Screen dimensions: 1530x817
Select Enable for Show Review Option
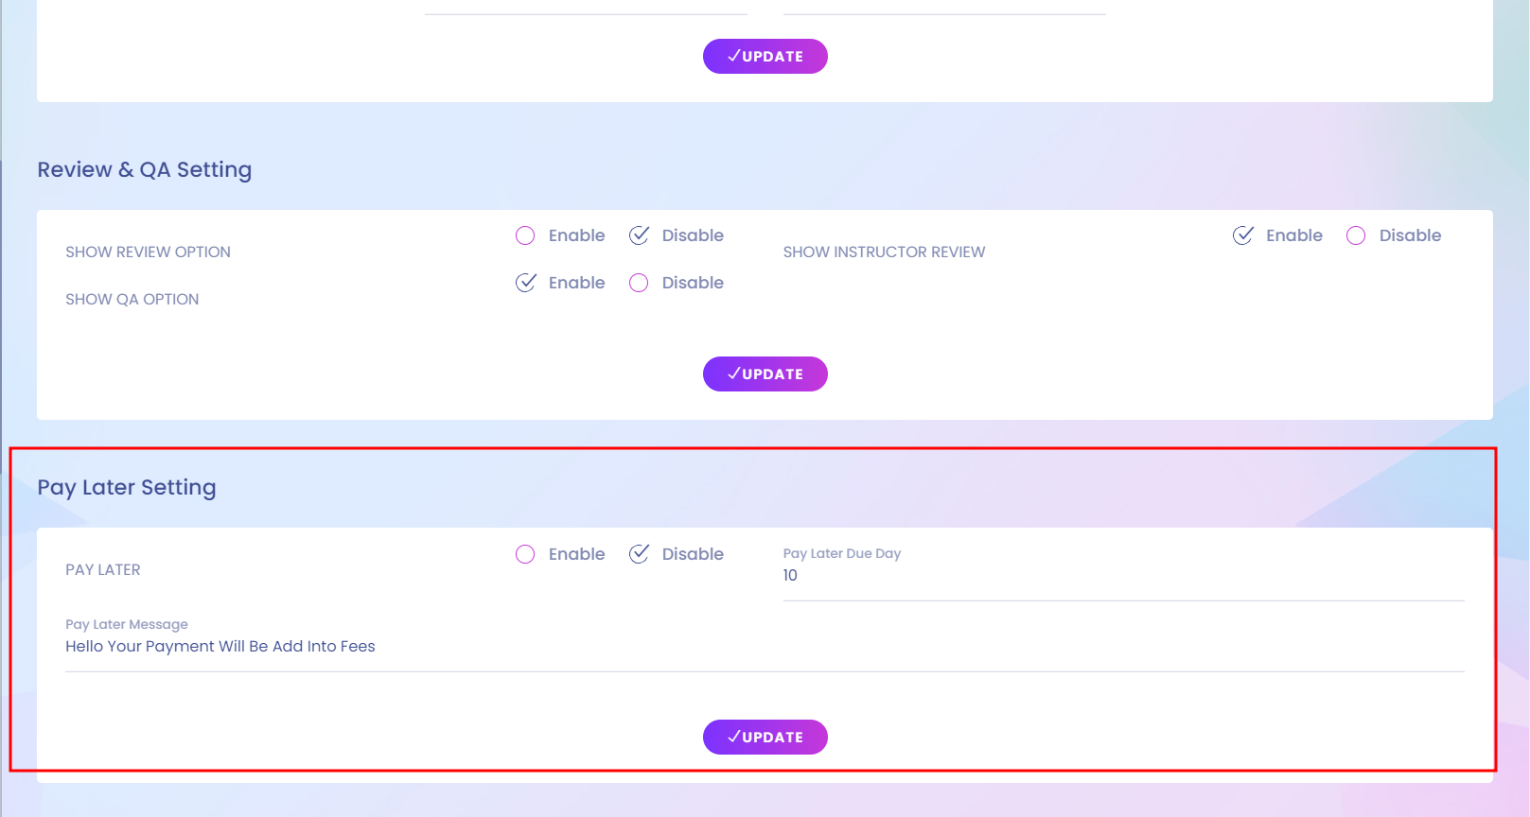click(x=526, y=235)
